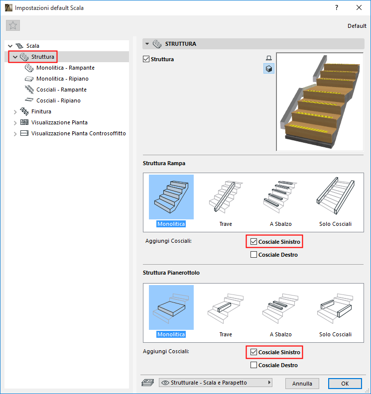Select Finitura in the tree

pos(41,111)
